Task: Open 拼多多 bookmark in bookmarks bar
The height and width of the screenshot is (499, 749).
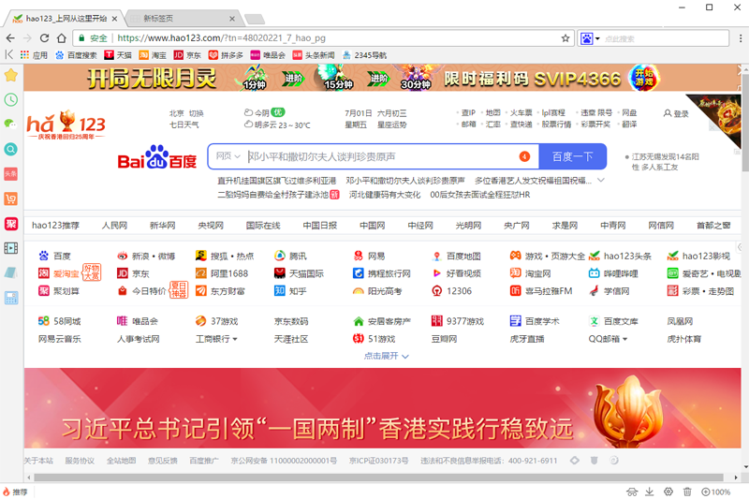Action: pyautogui.click(x=226, y=55)
